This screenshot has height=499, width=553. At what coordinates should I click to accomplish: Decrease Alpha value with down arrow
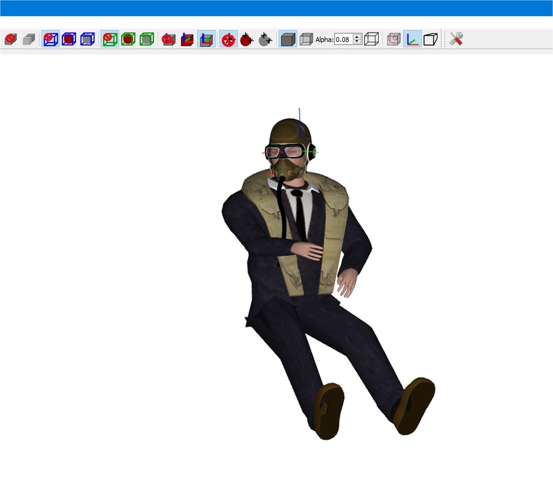coord(357,42)
